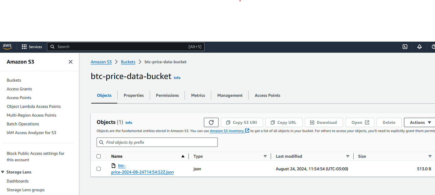
Task: Open IAM Access Analyzer for S3
Action: [31, 133]
